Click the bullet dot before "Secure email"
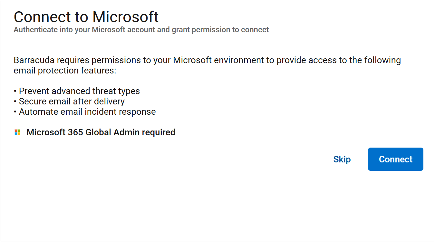This screenshot has height=242, width=435. [x=15, y=102]
